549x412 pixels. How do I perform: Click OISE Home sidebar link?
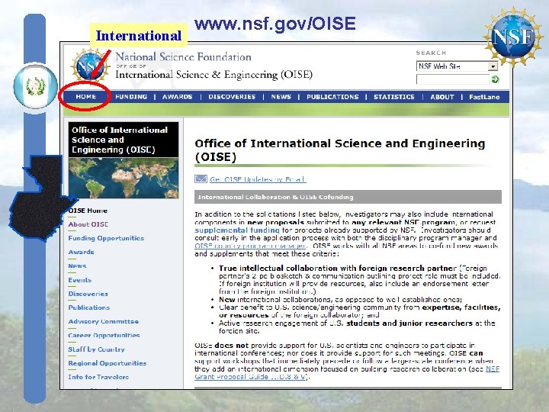click(88, 211)
